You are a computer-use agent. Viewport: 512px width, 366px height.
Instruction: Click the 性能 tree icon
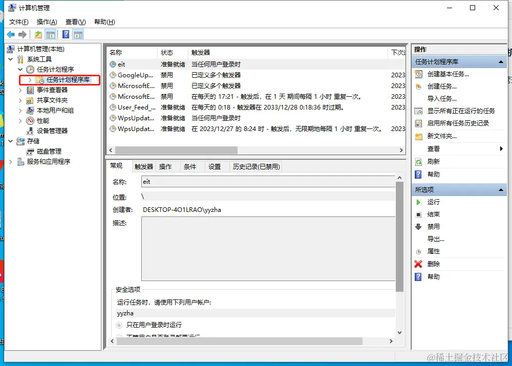tap(30, 121)
